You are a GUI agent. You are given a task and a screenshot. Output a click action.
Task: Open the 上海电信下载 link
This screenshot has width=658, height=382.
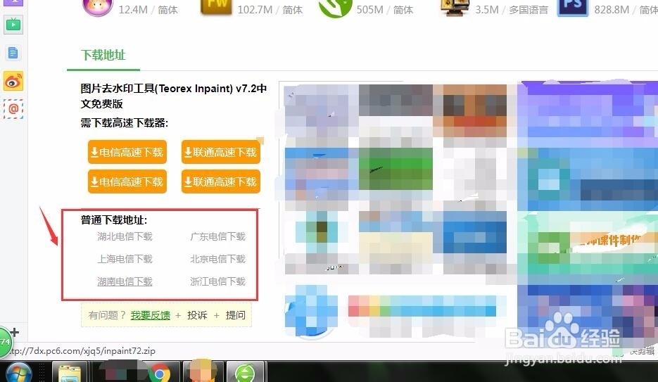125,259
